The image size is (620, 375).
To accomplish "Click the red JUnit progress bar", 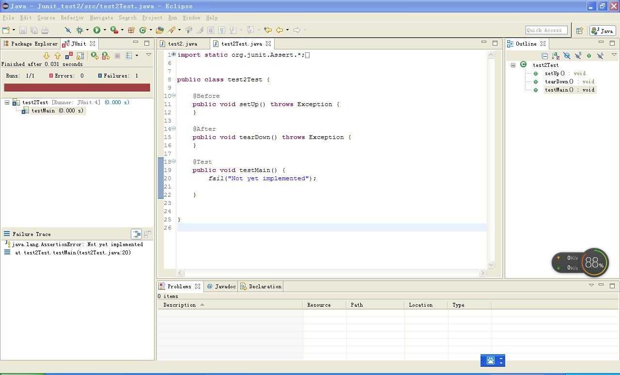I will tap(77, 88).
